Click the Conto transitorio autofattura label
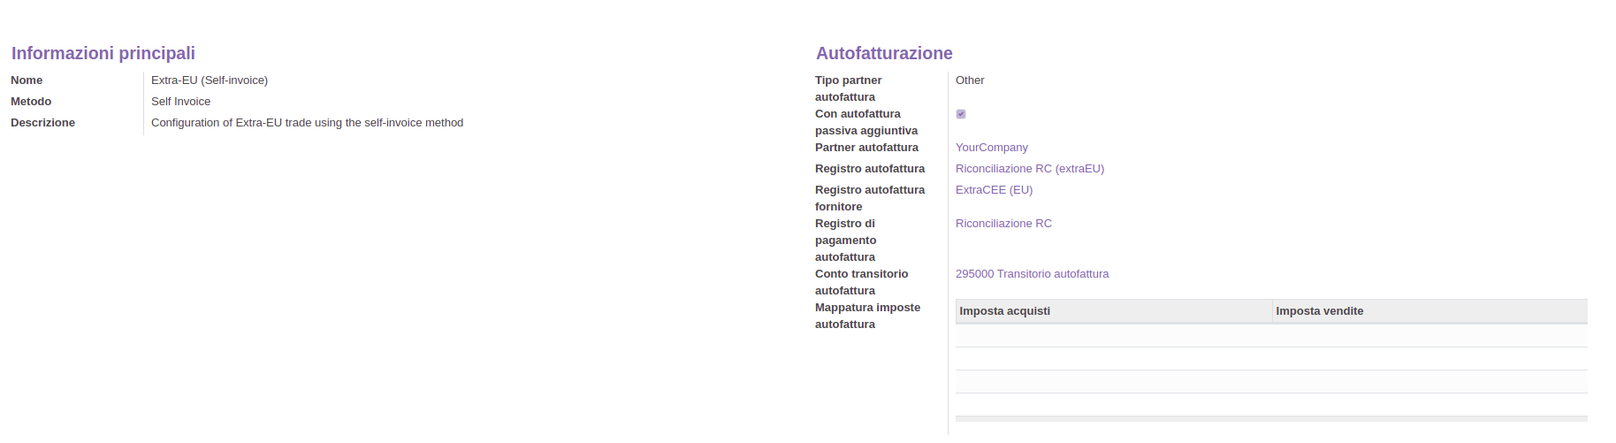Viewport: 1616px width, 443px height. tap(861, 282)
